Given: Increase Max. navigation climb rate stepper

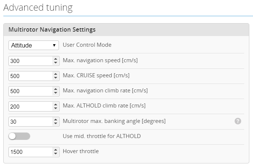Looking at the screenshot, I should point(56,89).
